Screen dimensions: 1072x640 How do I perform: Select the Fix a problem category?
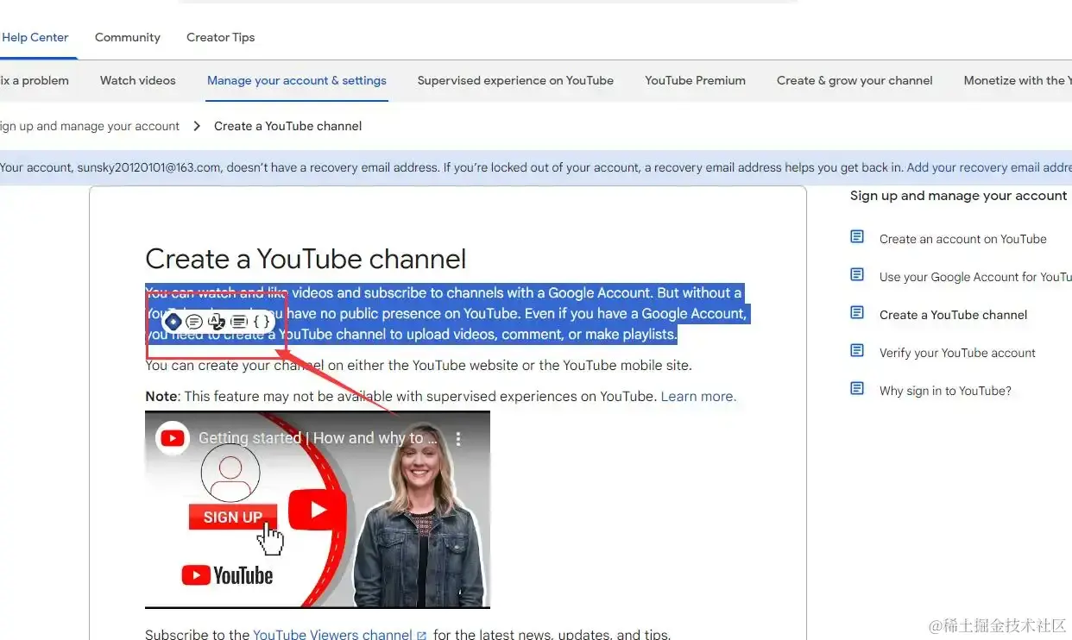(35, 80)
